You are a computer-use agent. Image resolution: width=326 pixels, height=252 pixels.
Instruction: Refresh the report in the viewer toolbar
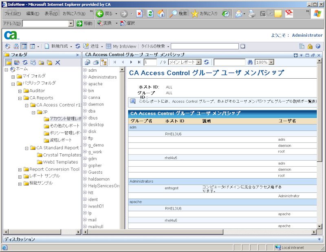point(207,62)
